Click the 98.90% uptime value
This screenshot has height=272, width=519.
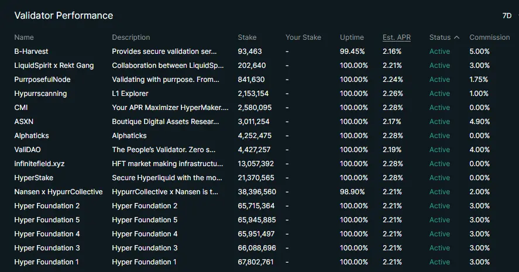coord(352,192)
